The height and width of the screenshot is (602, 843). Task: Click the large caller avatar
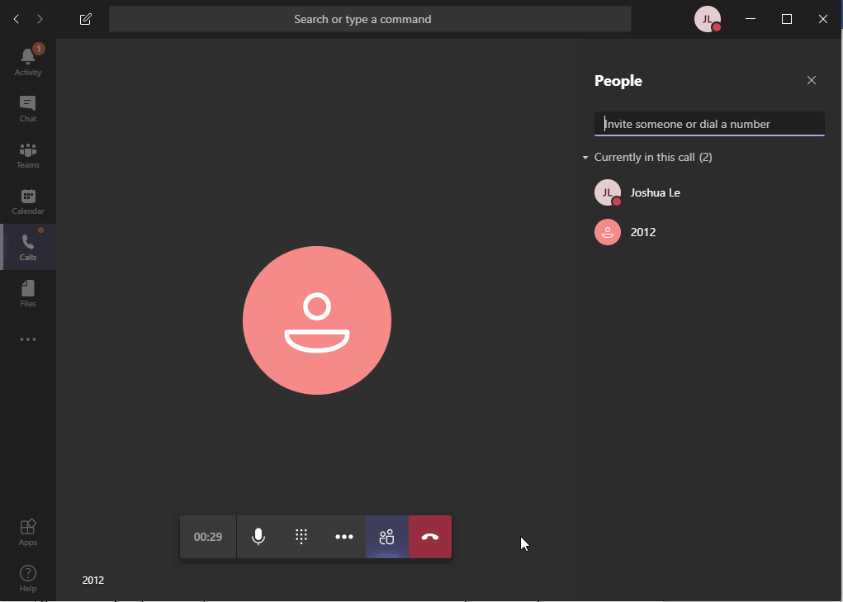click(x=317, y=320)
